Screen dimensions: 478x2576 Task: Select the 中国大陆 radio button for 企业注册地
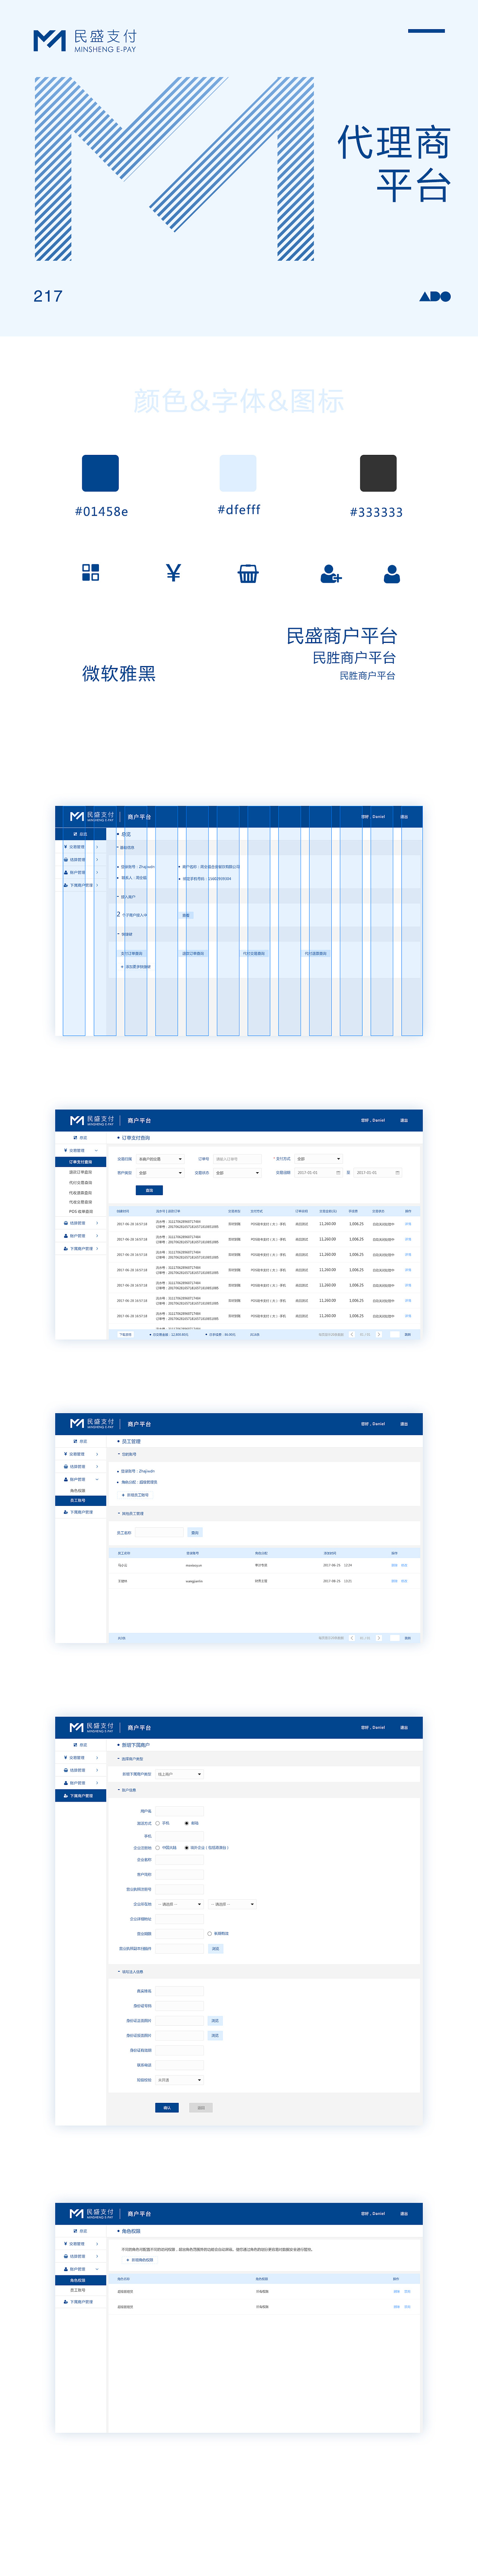click(x=158, y=1847)
